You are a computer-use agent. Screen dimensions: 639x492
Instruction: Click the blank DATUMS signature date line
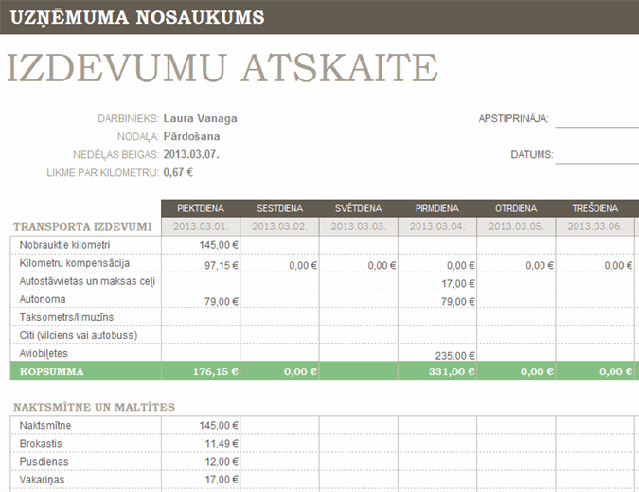[x=596, y=155]
